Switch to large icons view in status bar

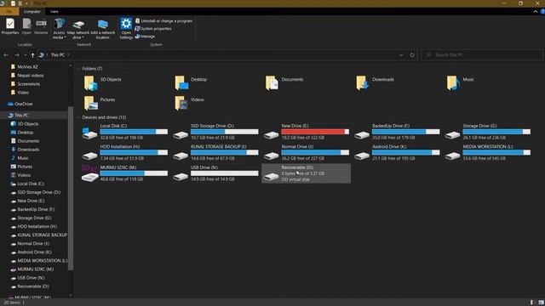pos(541,303)
